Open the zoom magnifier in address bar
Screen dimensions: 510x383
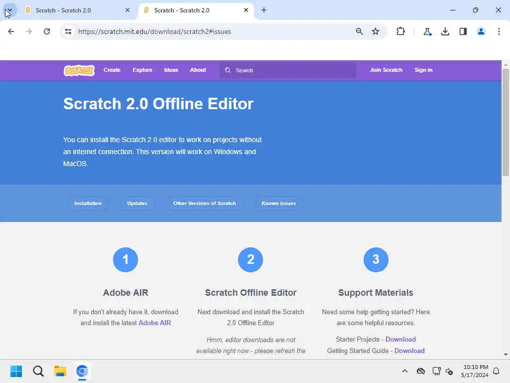(359, 31)
